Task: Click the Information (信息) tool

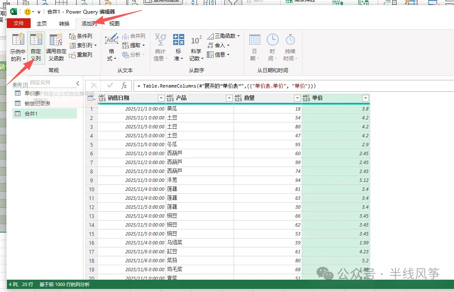Action: pos(218,55)
